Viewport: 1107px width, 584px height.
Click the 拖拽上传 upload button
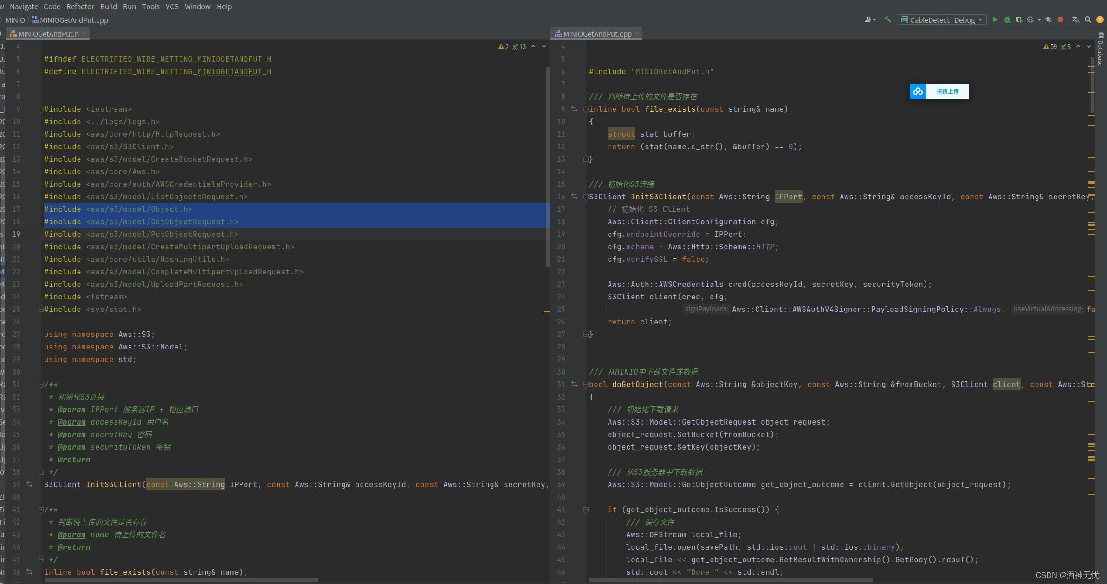tap(947, 91)
